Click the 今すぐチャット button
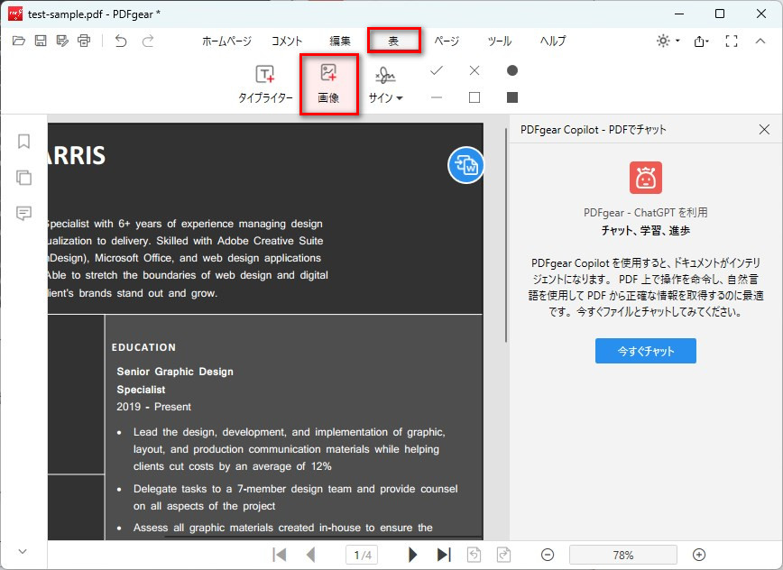This screenshot has width=783, height=570. pyautogui.click(x=646, y=351)
